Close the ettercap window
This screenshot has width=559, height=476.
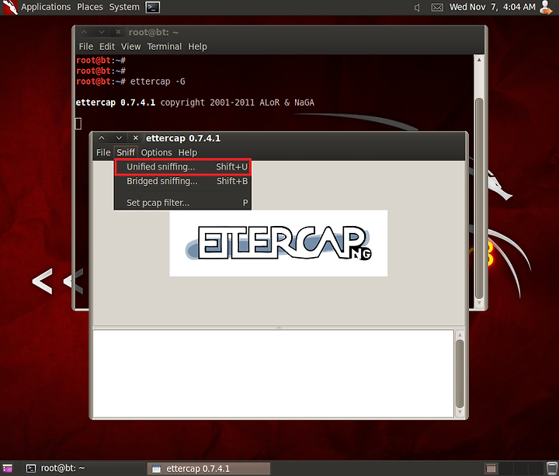pos(135,138)
